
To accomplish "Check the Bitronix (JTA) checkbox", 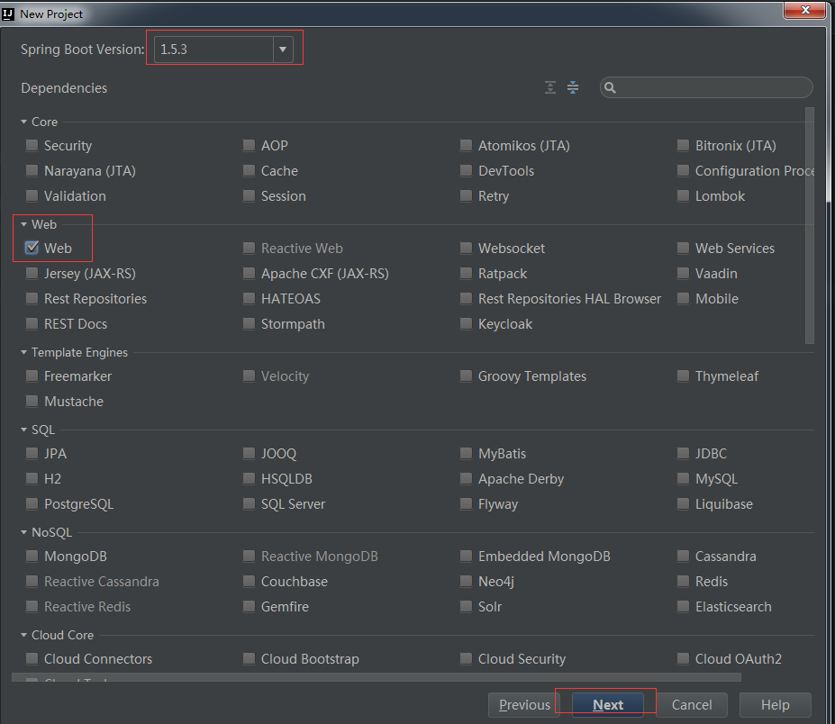I will (x=683, y=145).
